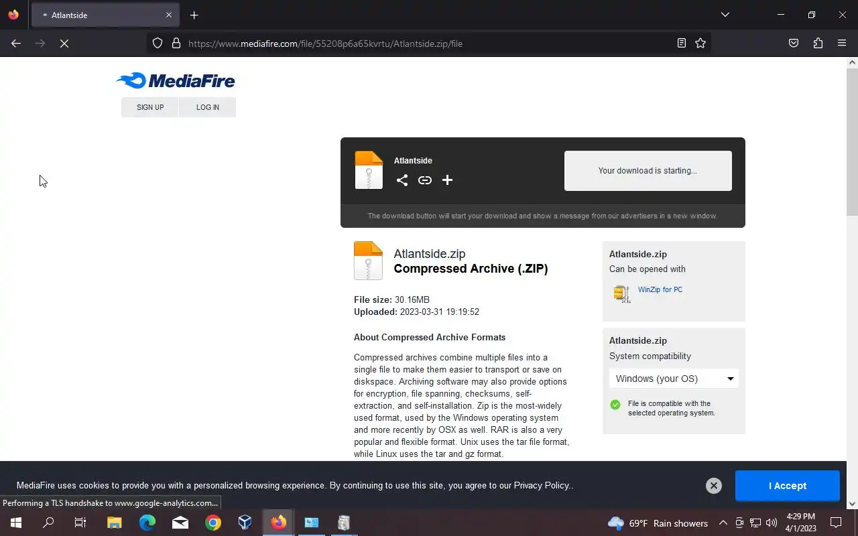Viewport: 858px width, 536px height.
Task: Click the Your download is starting button
Action: (x=648, y=171)
